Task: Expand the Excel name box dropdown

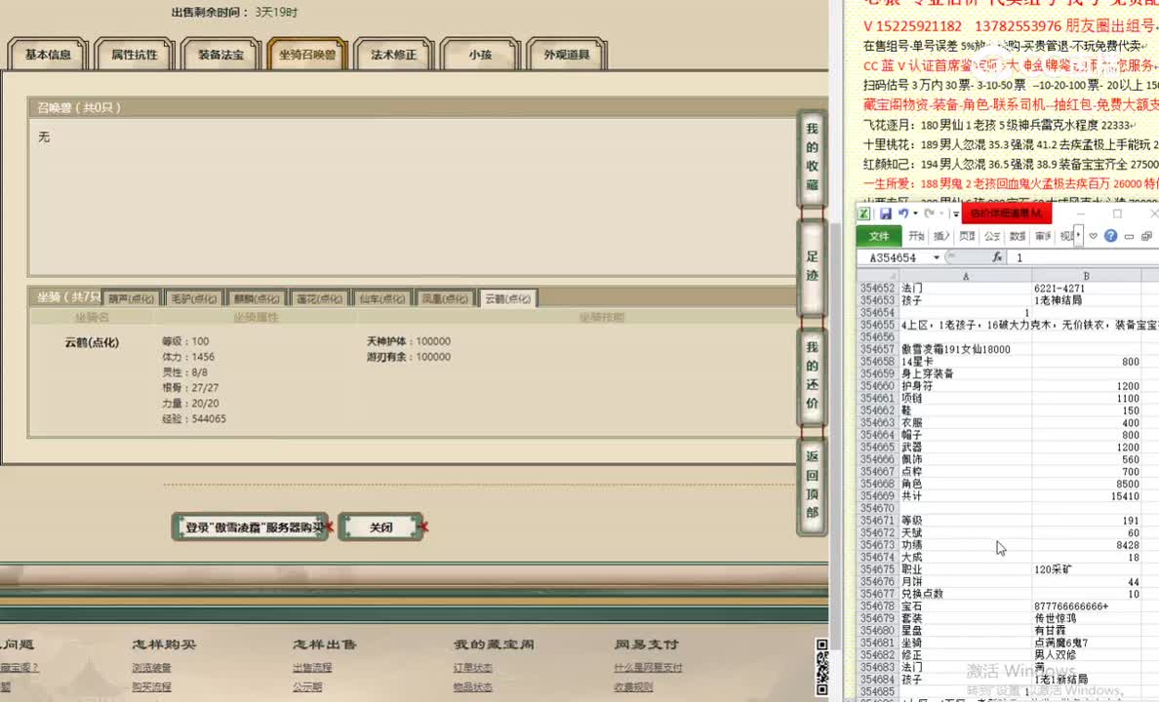Action: click(x=937, y=258)
